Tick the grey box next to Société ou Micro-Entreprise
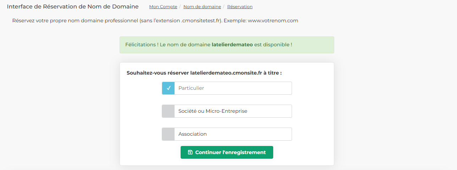This screenshot has height=170, width=457. tap(168, 111)
